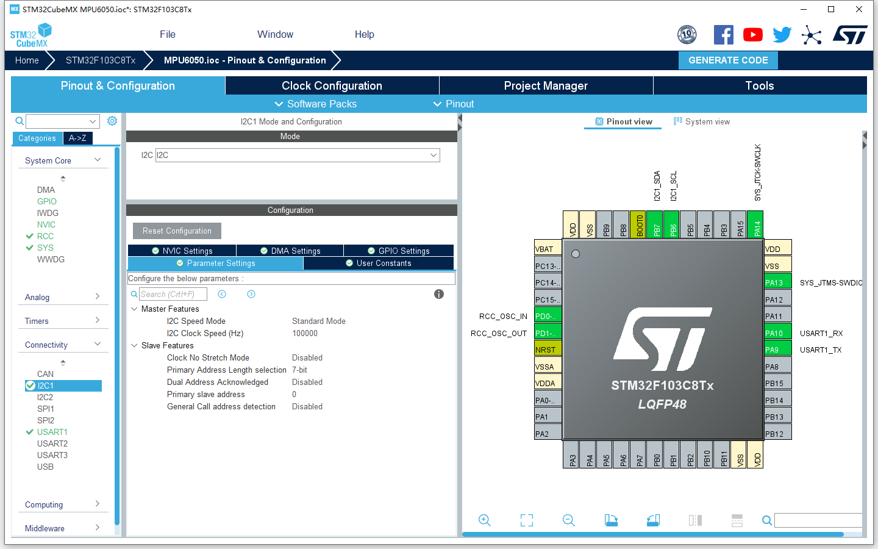This screenshot has height=549, width=878.
Task: Open the File menu
Action: [168, 35]
